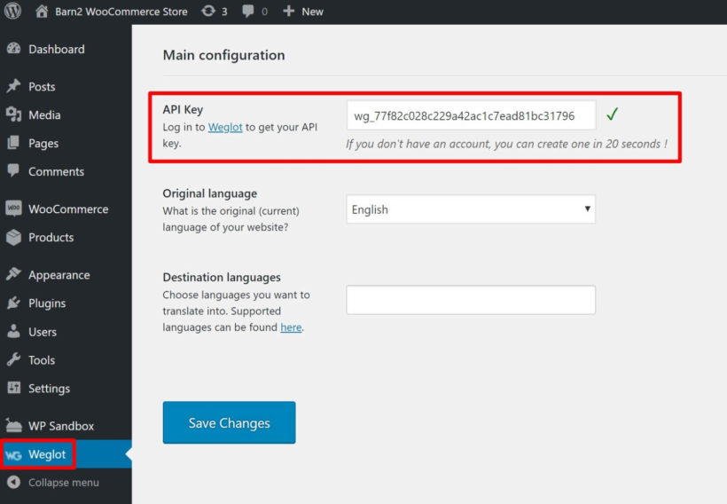Screen dimensions: 727x504
Task: Open the Settings menu in sidebar
Action: (x=49, y=389)
